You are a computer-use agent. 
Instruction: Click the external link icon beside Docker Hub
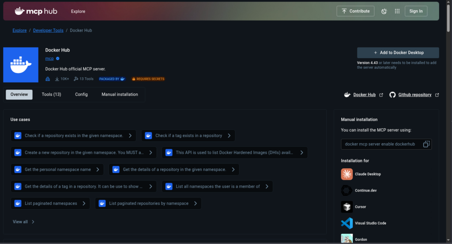coord(381,95)
